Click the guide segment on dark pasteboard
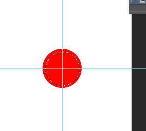 (139, 68)
